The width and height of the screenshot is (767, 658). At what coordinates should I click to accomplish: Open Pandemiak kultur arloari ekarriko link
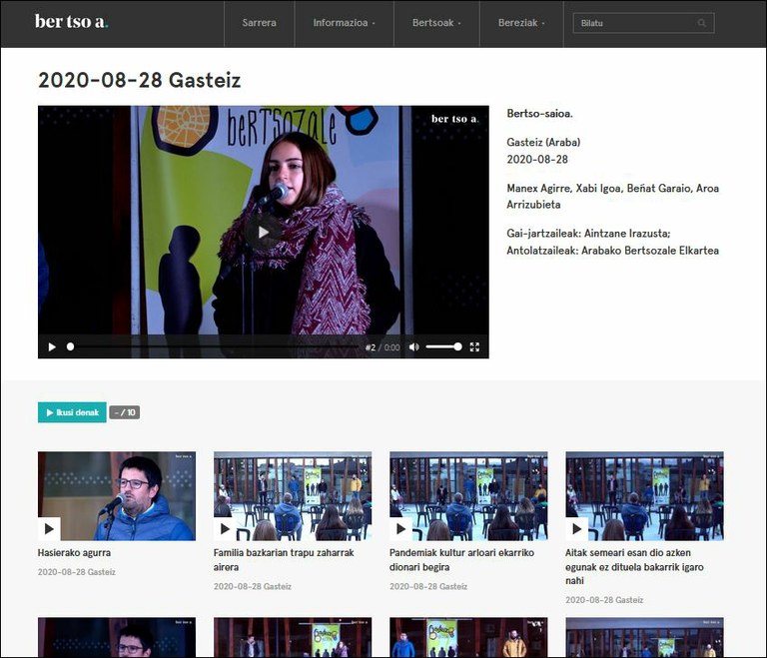(461, 560)
